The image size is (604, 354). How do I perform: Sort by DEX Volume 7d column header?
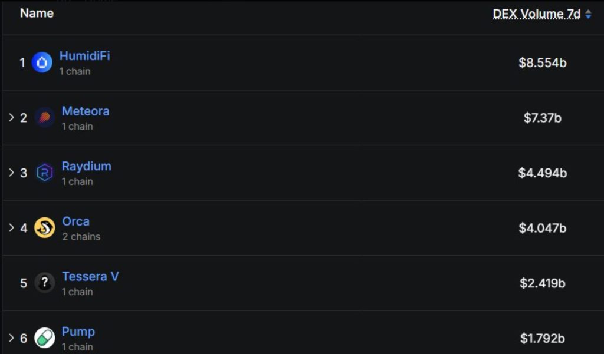[537, 15]
